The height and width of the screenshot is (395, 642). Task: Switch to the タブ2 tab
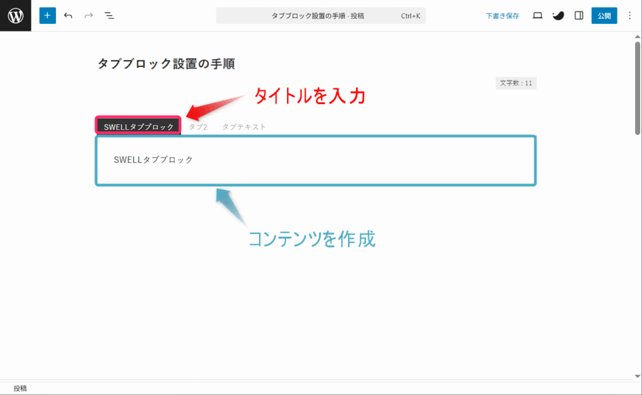[197, 127]
